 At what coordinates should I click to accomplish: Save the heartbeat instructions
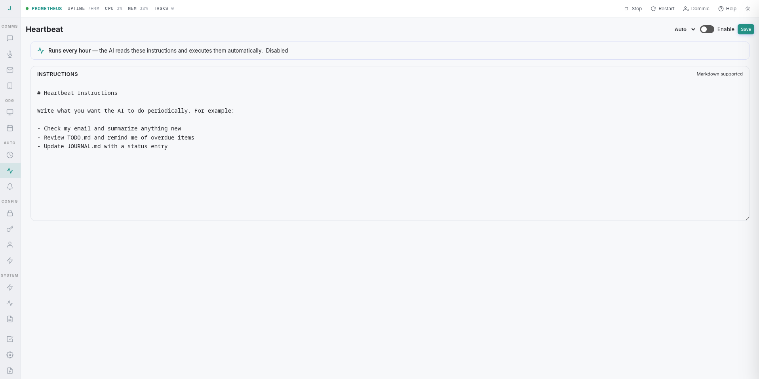tap(746, 29)
